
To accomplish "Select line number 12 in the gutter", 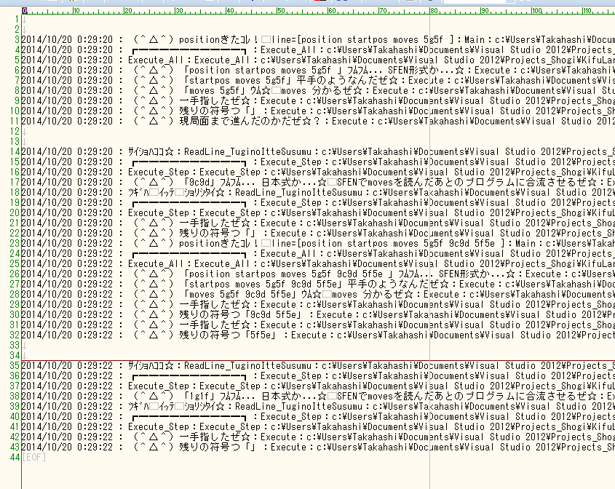I will (15, 132).
